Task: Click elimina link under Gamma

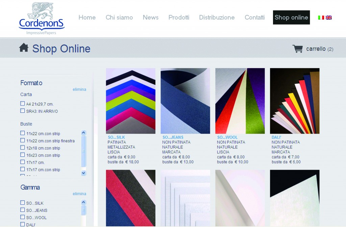Action: click(79, 194)
